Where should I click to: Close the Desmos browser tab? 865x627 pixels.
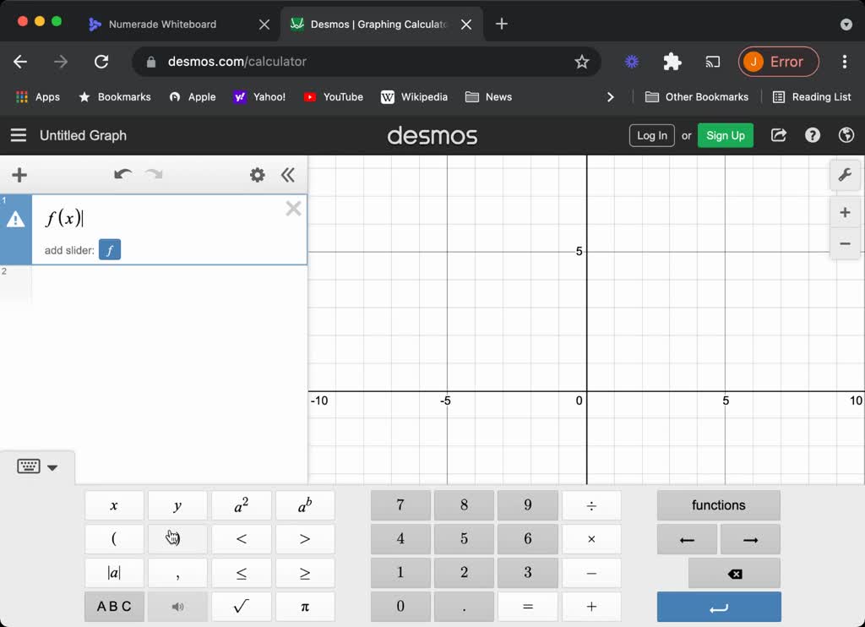tap(466, 25)
